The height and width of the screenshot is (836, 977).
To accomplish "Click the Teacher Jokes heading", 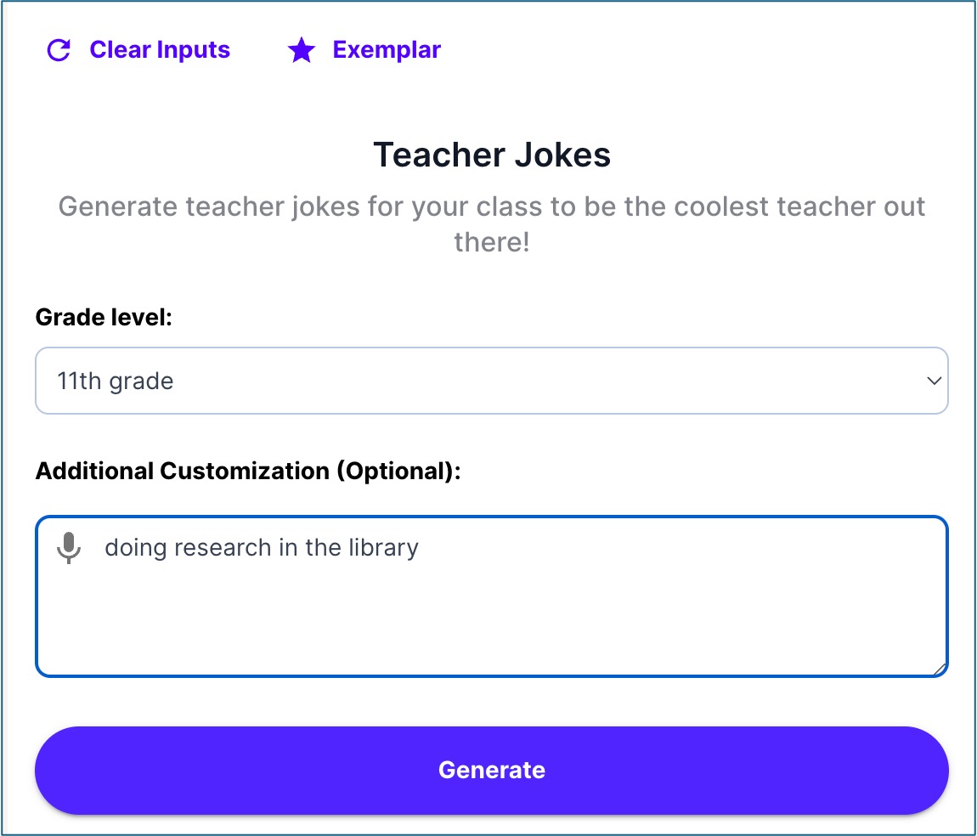I will [492, 155].
